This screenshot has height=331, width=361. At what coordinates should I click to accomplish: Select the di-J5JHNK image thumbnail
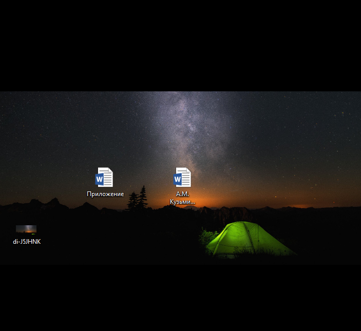pyautogui.click(x=26, y=229)
